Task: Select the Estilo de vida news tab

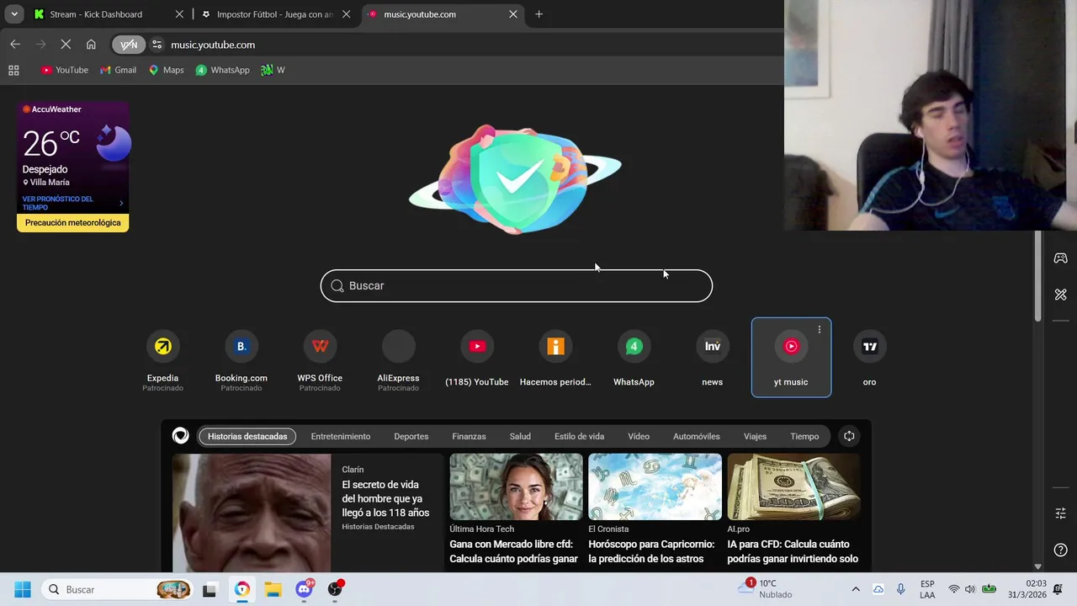Action: coord(579,436)
